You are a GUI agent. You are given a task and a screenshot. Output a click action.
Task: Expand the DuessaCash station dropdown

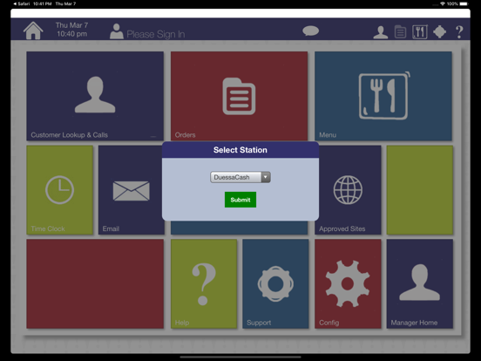[240, 177]
